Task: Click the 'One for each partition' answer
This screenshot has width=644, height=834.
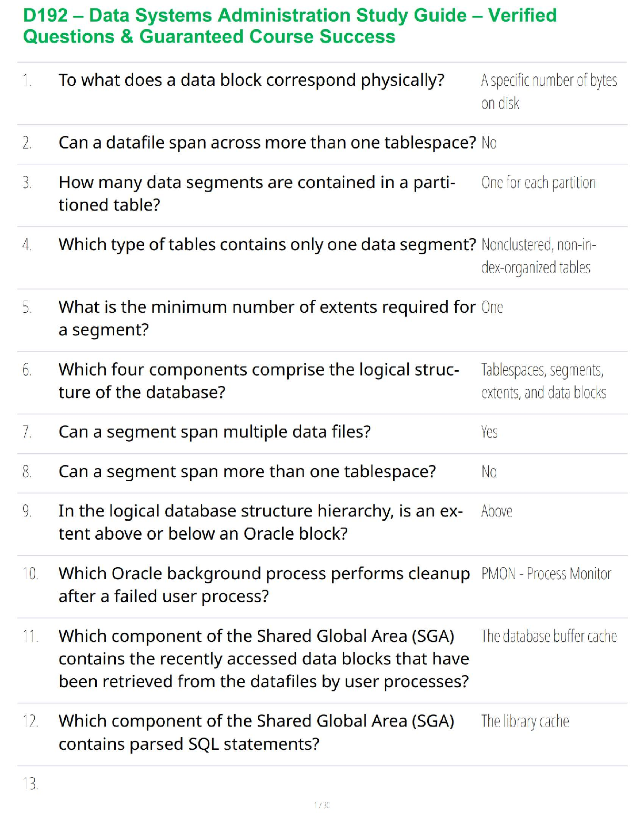Action: pos(538,183)
